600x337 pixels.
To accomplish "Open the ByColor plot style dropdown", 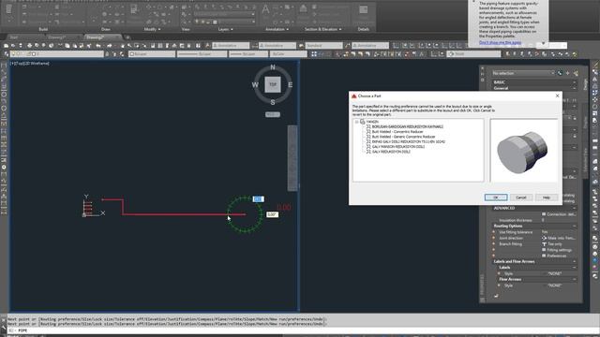I will [x=289, y=54].
